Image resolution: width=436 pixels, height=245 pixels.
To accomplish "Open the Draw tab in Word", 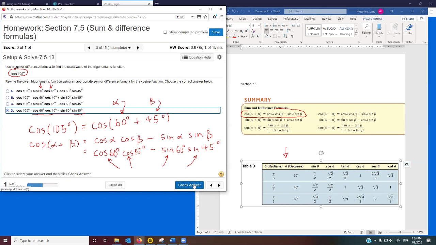I will [x=243, y=19].
